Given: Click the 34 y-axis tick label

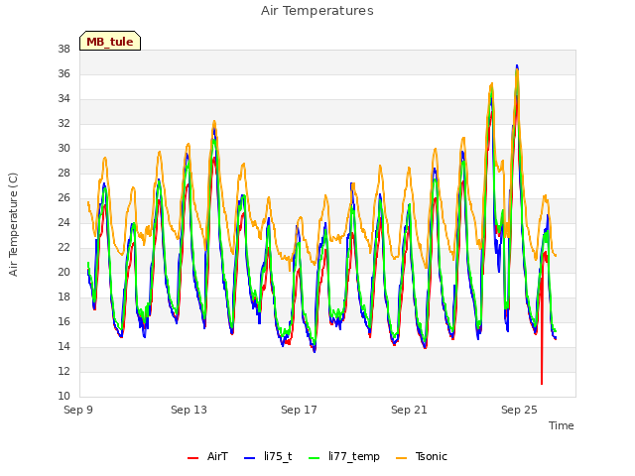Looking at the screenshot, I should pyautogui.click(x=63, y=98).
